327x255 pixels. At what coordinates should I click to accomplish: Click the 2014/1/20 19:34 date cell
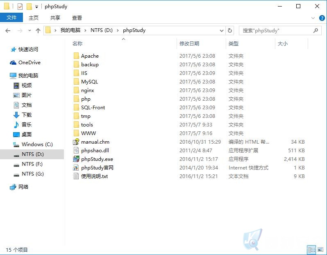pos(199,167)
